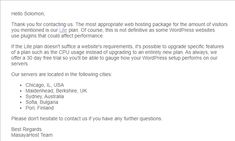
Task: Select the Maidenhead, Berkshire, UK list item
Action: (56, 91)
